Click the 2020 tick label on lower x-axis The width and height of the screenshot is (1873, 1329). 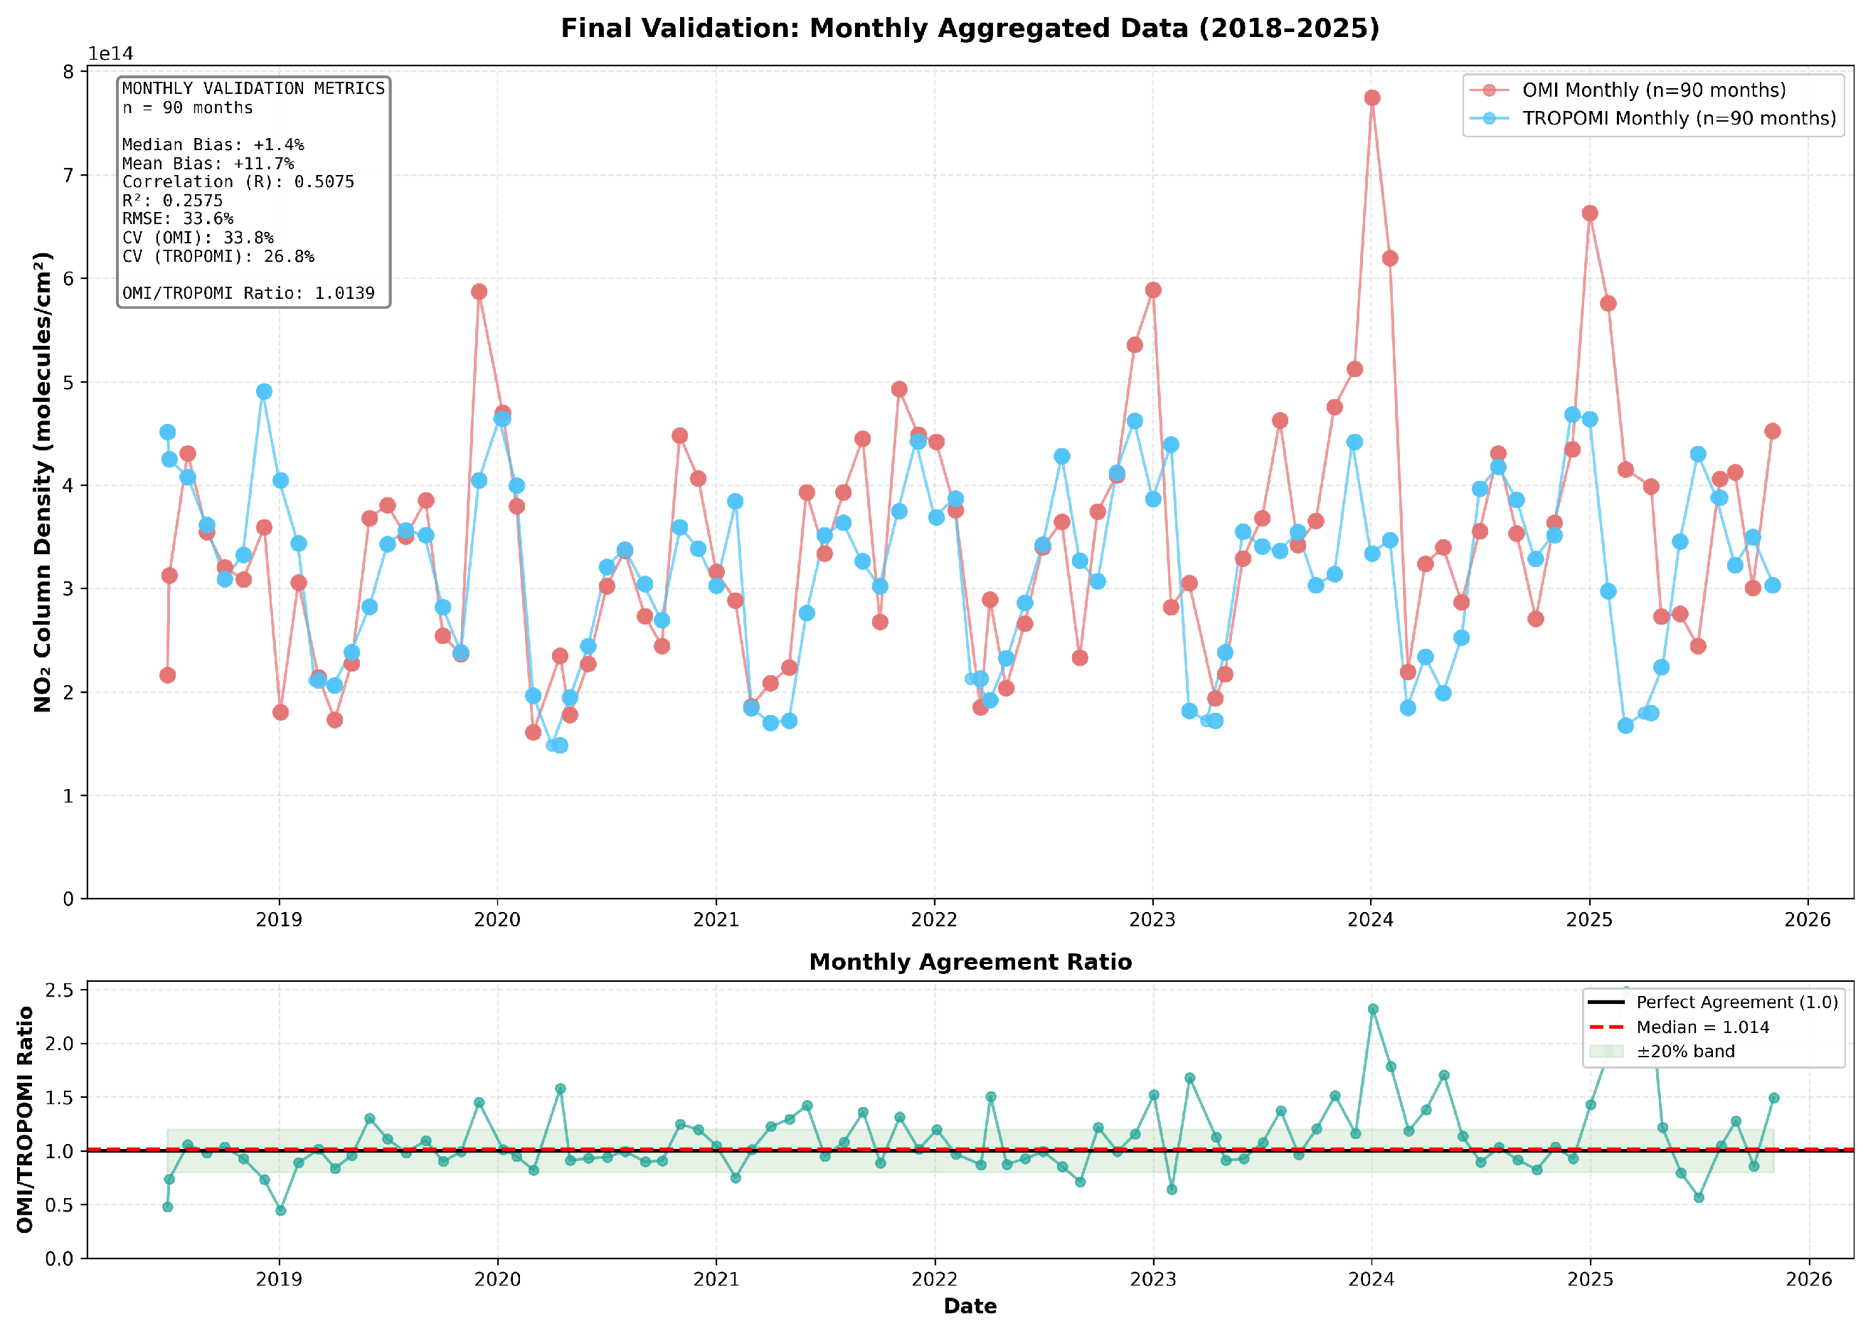(497, 1280)
